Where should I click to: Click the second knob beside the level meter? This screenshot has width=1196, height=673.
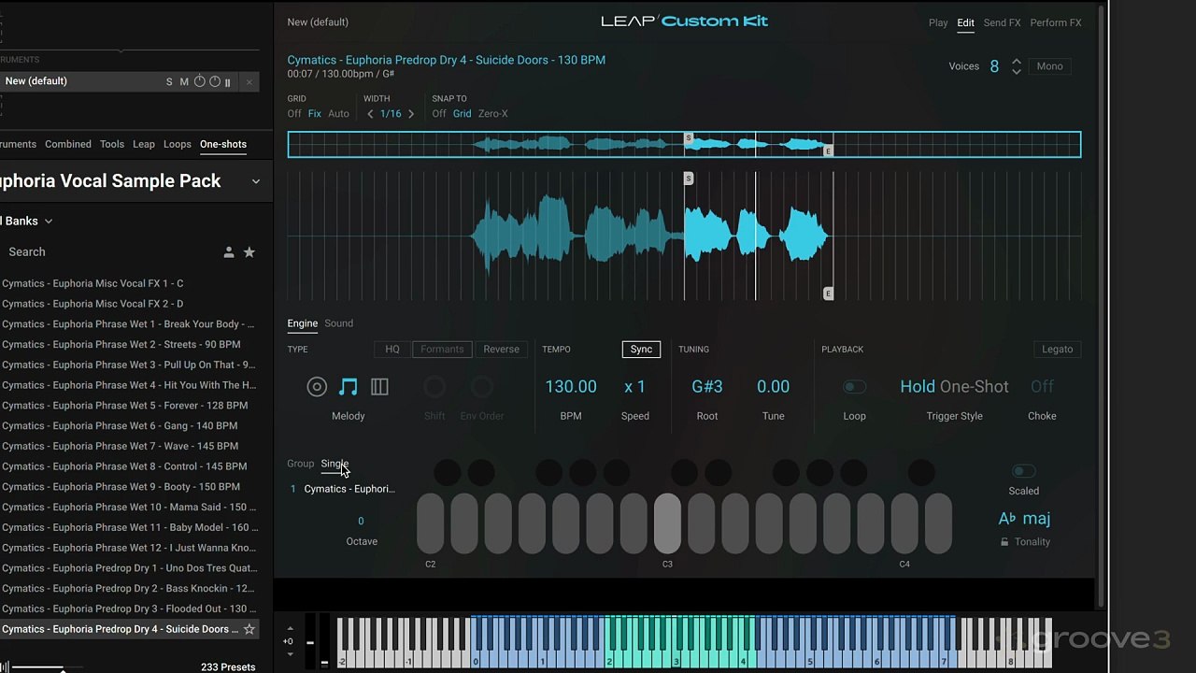click(x=215, y=81)
